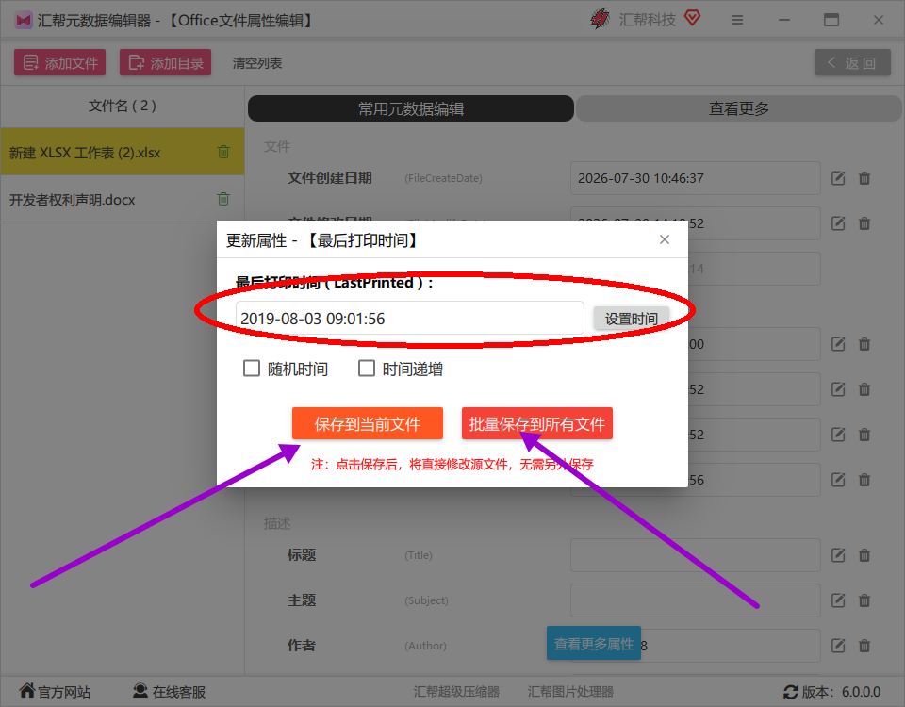The height and width of the screenshot is (707, 905).
Task: Open 在线客服 support link
Action: click(x=170, y=691)
